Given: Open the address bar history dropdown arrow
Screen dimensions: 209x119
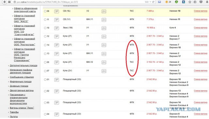Looking at the screenshot, I should 150,2.
